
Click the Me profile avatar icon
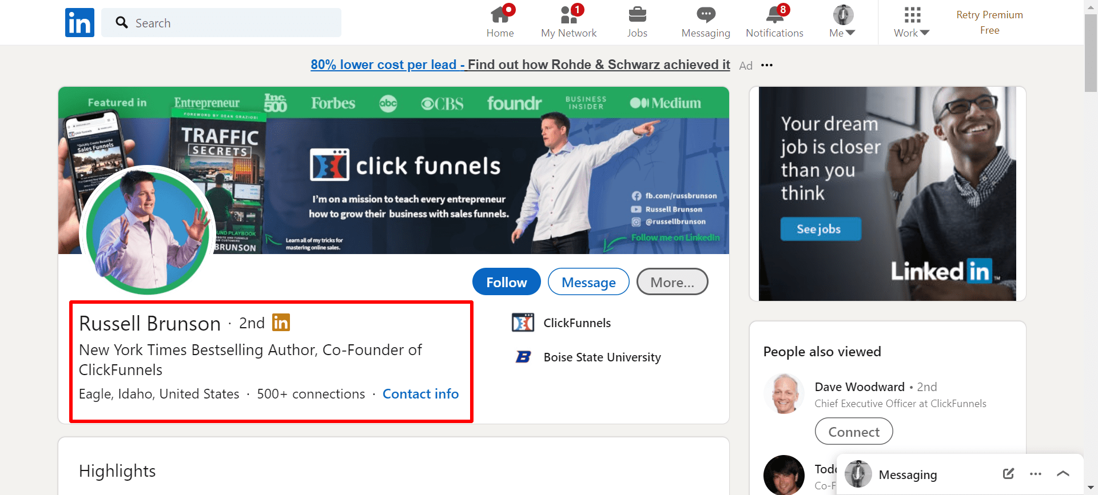(x=843, y=14)
